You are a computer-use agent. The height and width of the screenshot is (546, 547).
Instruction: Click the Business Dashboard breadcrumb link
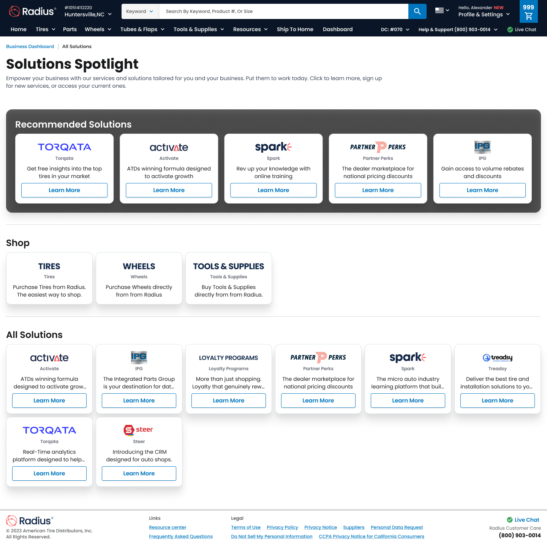(x=30, y=46)
